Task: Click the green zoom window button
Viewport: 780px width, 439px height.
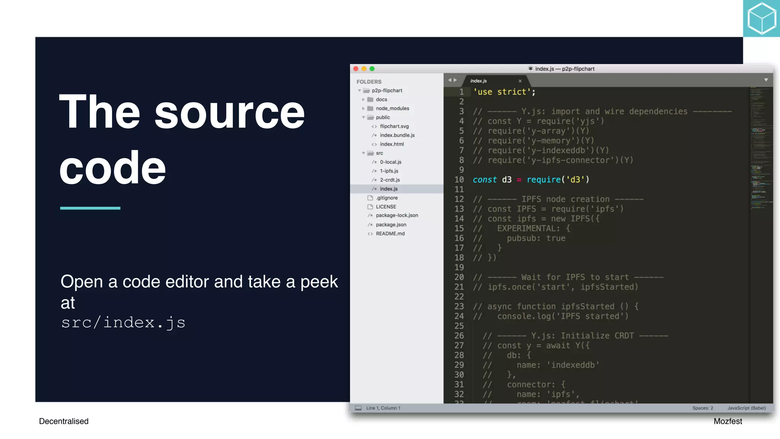Action: [372, 69]
